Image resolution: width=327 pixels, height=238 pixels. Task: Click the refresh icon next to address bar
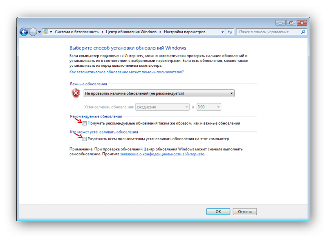pos(230,32)
